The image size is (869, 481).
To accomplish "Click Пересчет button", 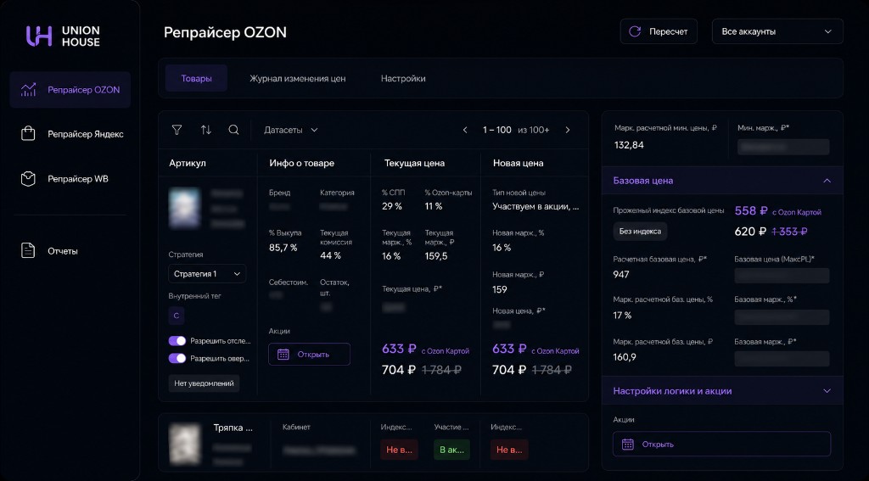I will click(659, 31).
